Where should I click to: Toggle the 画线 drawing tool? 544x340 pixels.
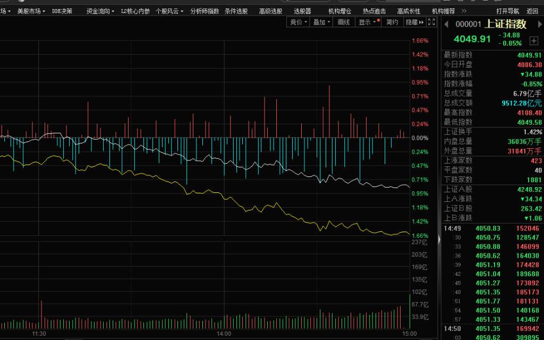coord(344,22)
